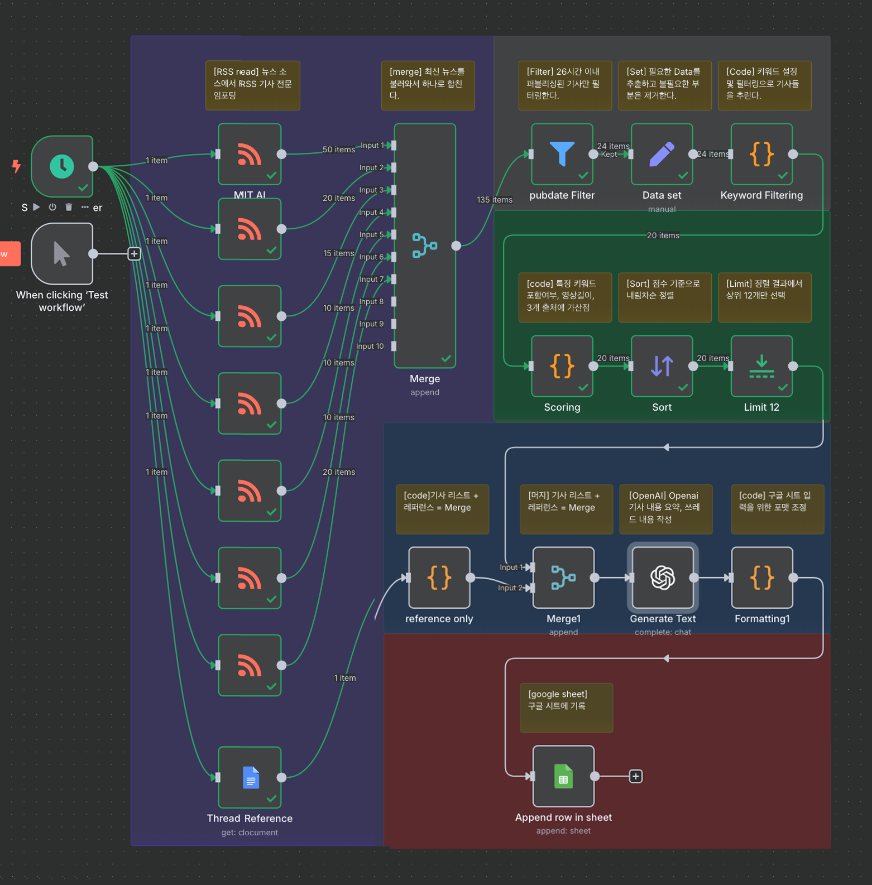Image resolution: width=872 pixels, height=885 pixels.
Task: Select the '[Filter] 26시간 이내' sticky note
Action: pos(565,85)
